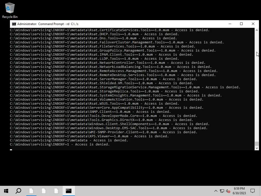
Task: Click the line ending INBOXF~1\metadata denied
Action: point(69,140)
